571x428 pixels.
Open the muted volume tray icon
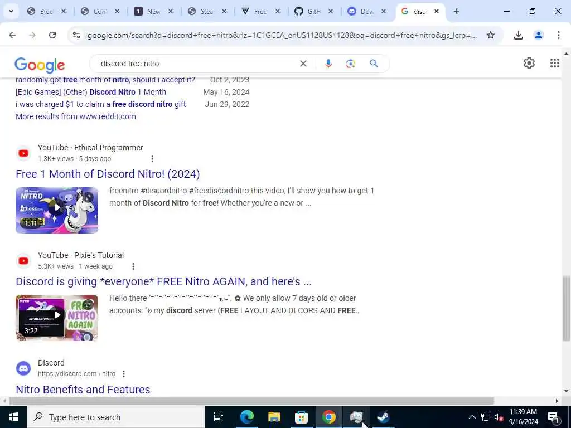(x=499, y=417)
